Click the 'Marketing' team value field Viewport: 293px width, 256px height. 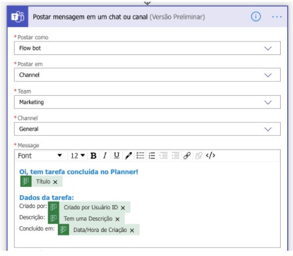tap(147, 102)
